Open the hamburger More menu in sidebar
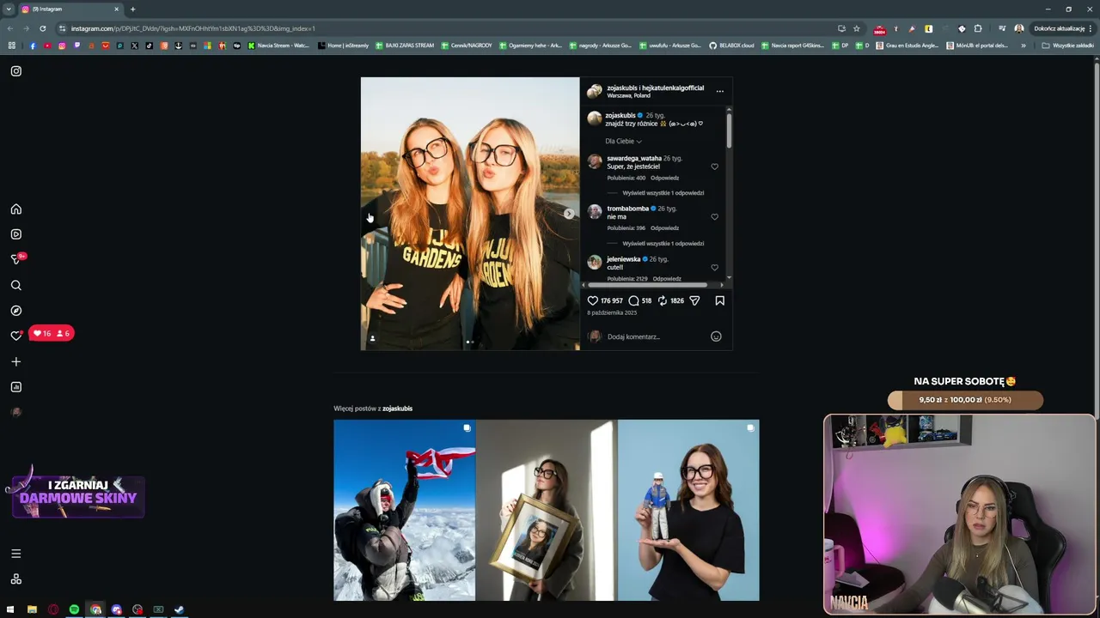Screen dimensions: 1100x618 pos(15,554)
